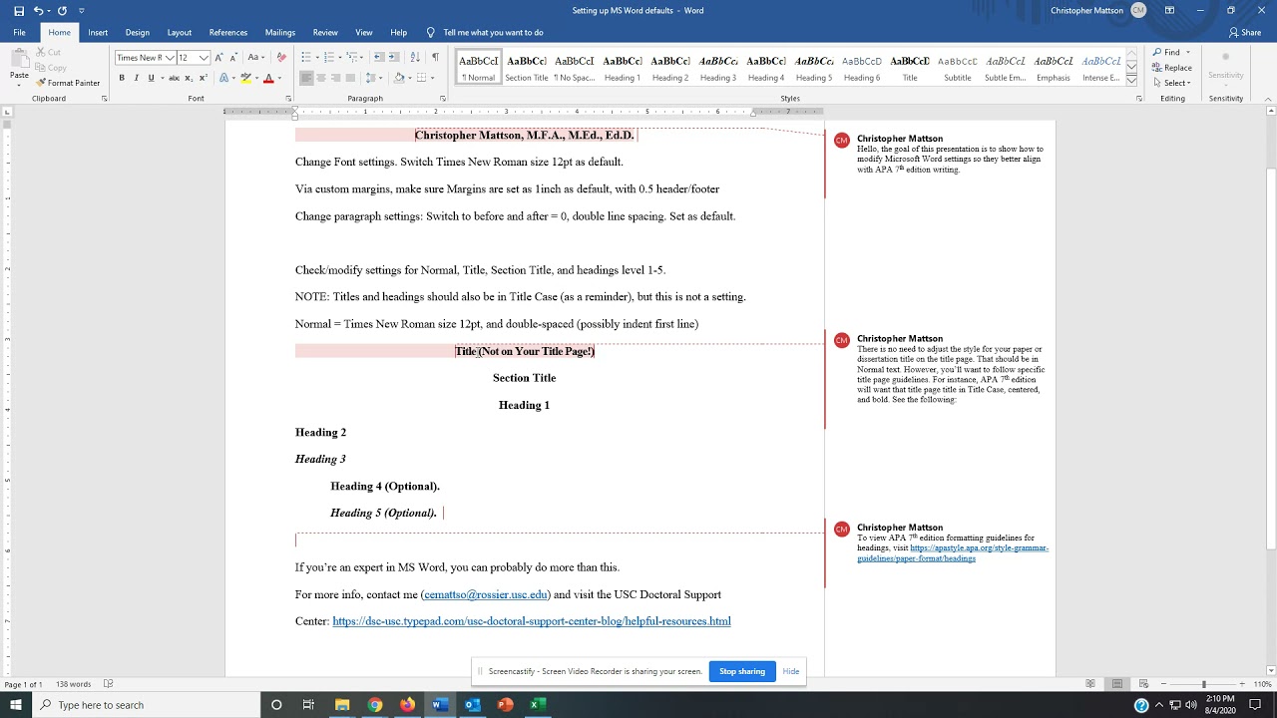Switch to the Layout tab
1277x718 pixels.
pos(180,33)
